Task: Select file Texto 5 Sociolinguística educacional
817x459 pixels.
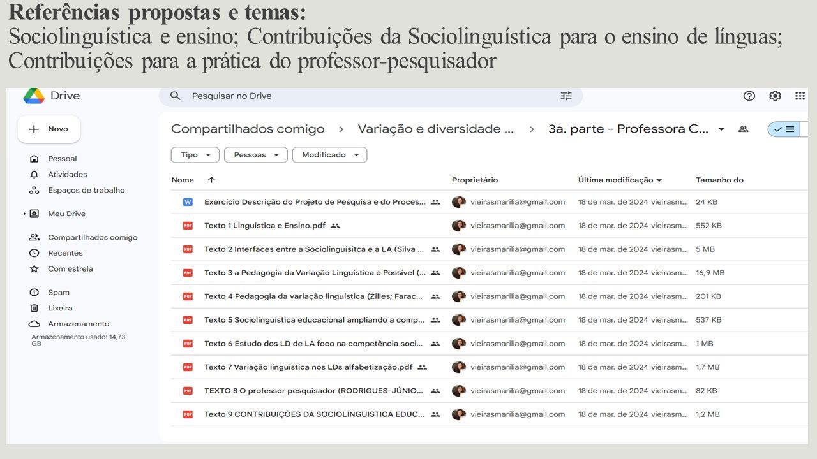Action: tap(315, 320)
